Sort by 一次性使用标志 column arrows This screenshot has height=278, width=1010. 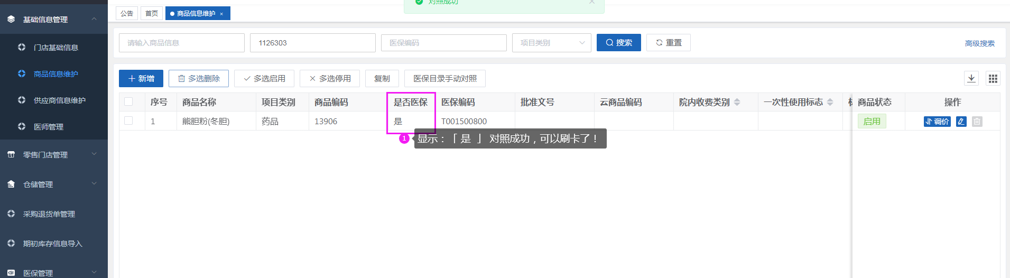tap(830, 102)
